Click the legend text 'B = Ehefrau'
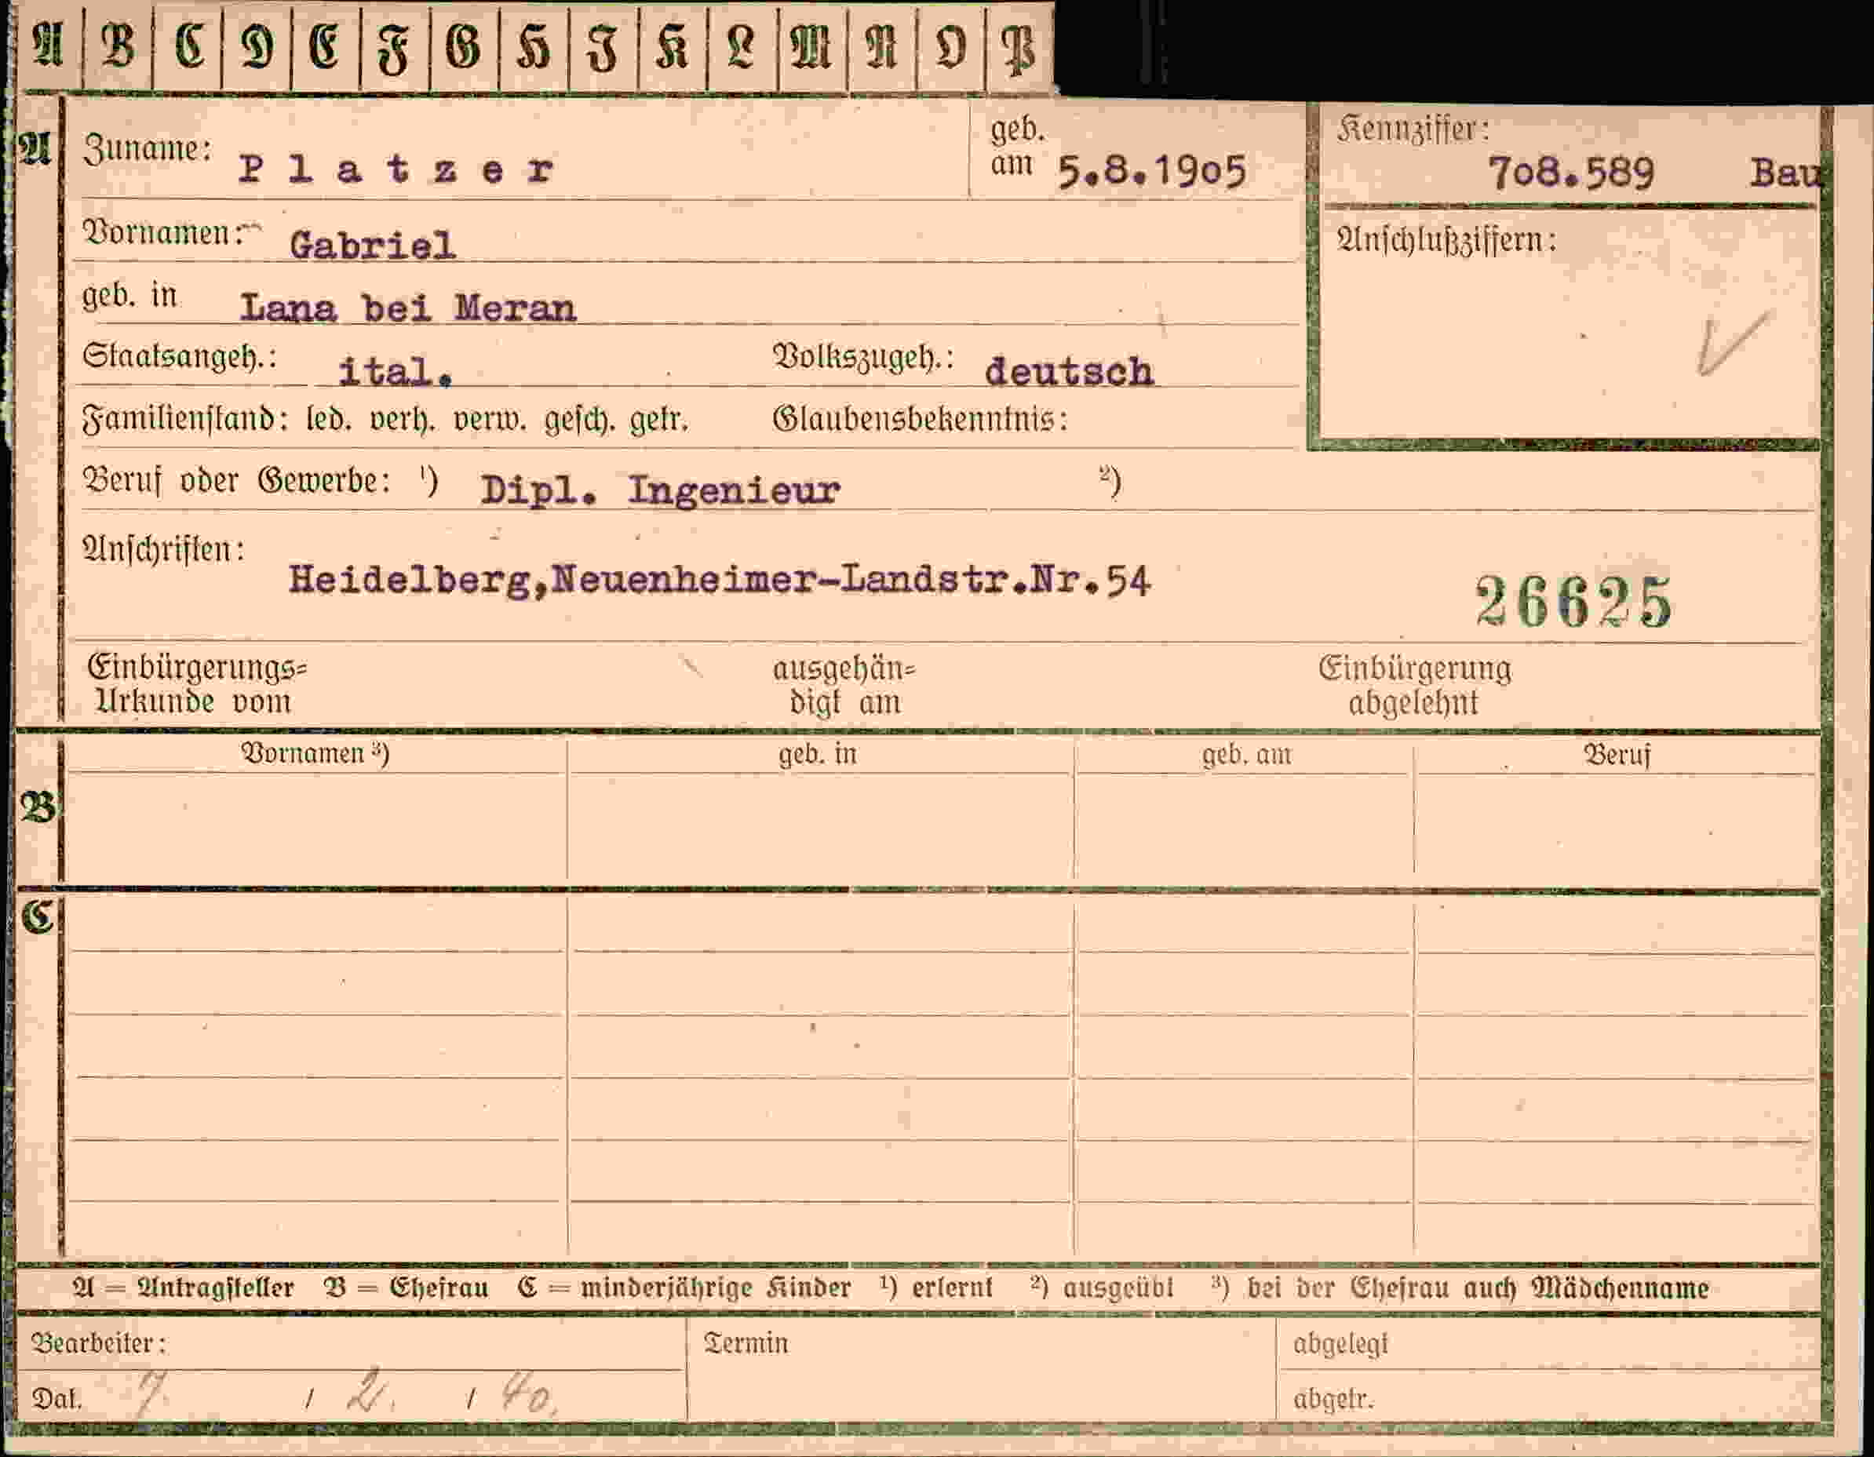The image size is (1874, 1457). click(407, 1288)
